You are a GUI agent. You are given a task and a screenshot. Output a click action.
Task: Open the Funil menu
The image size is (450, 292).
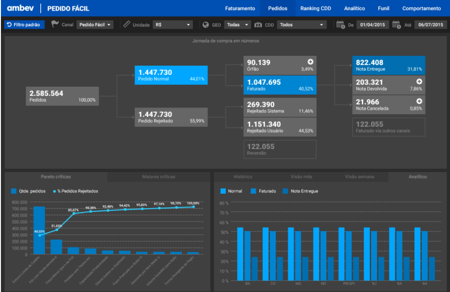tap(384, 8)
